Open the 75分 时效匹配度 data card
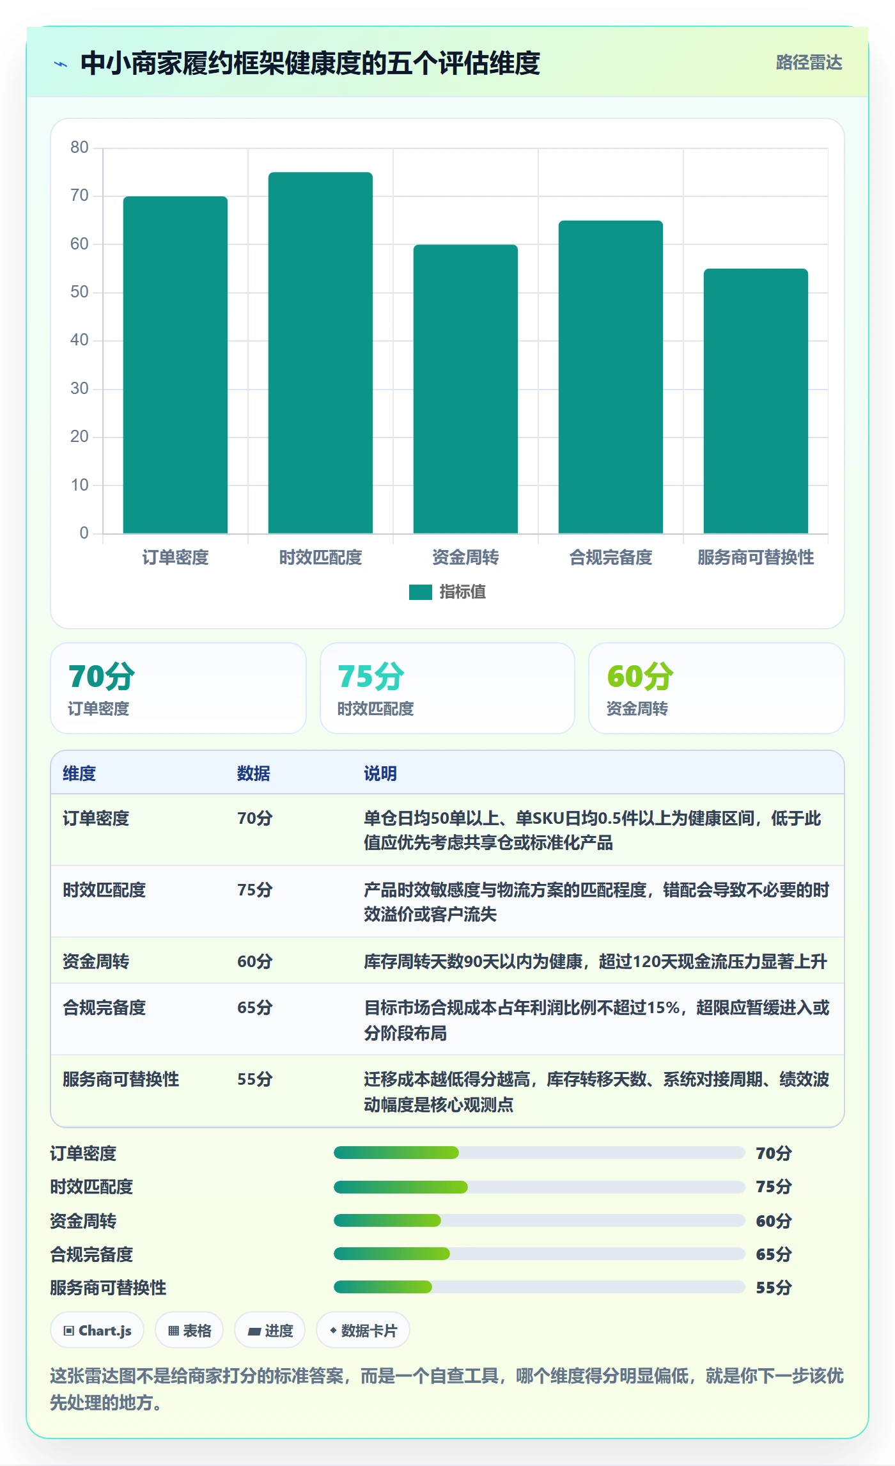This screenshot has width=895, height=1466. (447, 688)
